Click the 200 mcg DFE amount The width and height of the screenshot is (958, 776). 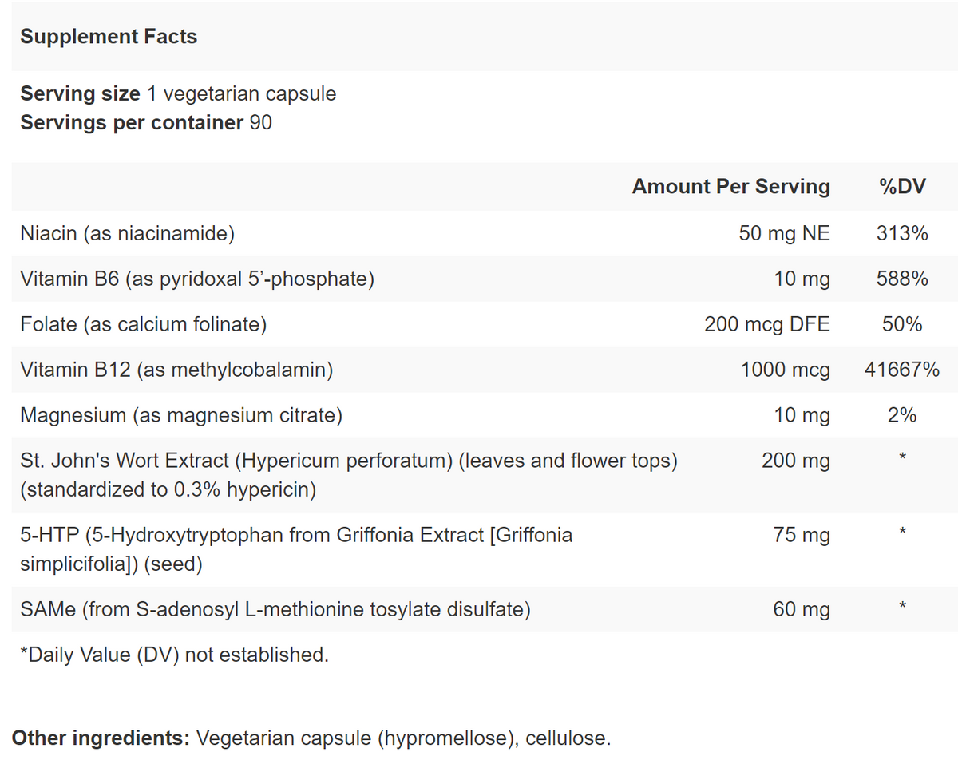(x=766, y=324)
